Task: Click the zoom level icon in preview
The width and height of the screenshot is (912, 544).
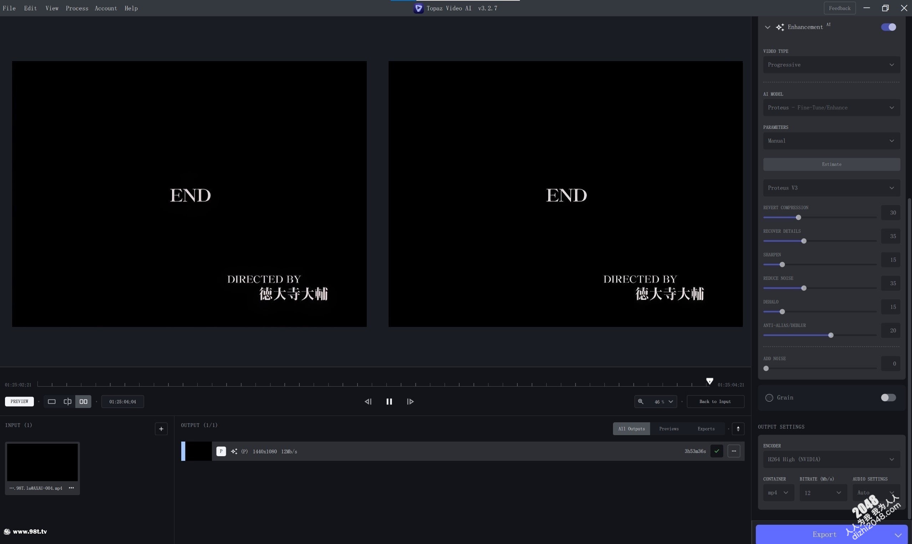Action: [641, 402]
